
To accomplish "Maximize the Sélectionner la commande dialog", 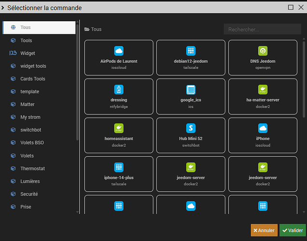I will click(291, 7).
